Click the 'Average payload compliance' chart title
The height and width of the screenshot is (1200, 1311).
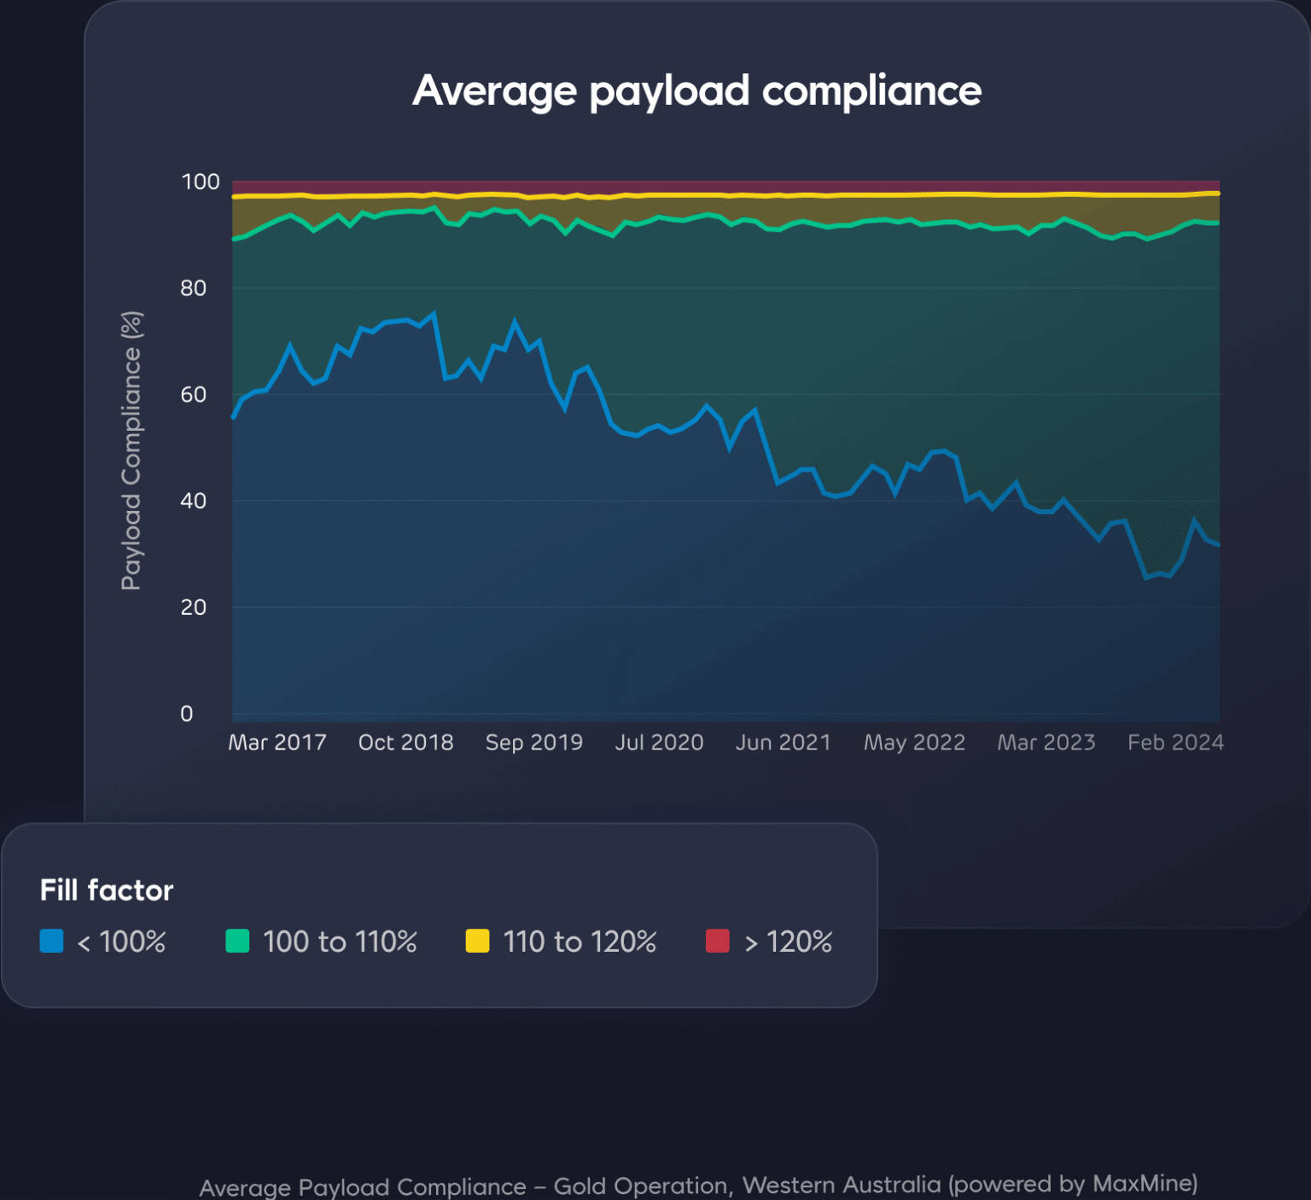696,90
